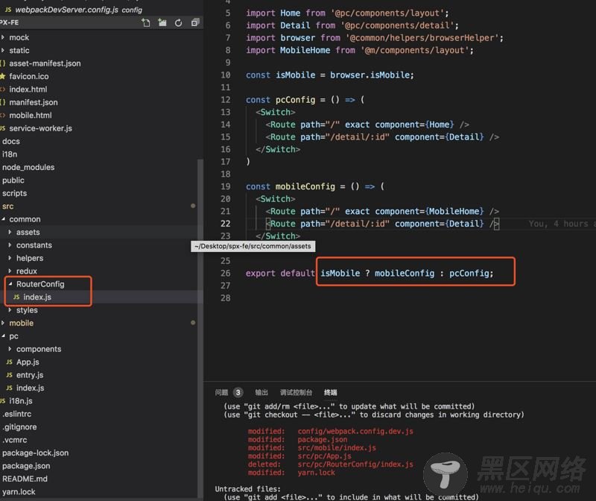
Task: Collapse the RouterConfig folder
Action: click(40, 284)
